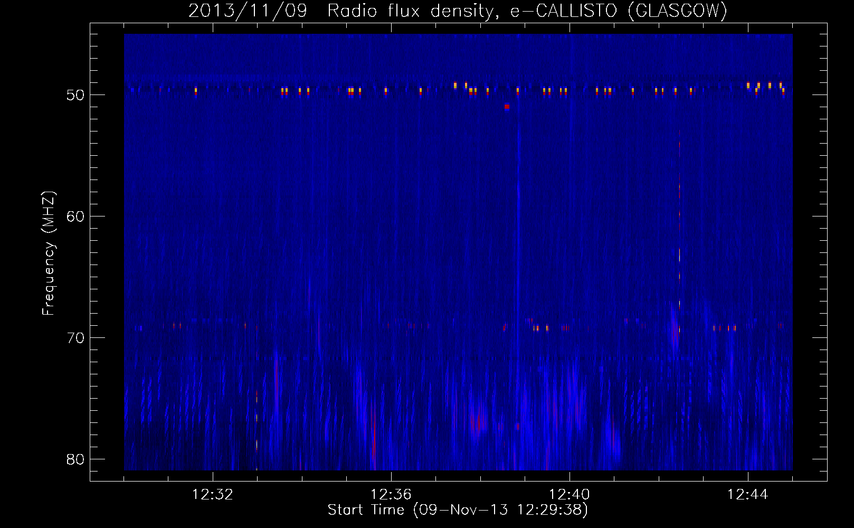Click the '70' frequency tick label
The width and height of the screenshot is (854, 528).
click(75, 338)
